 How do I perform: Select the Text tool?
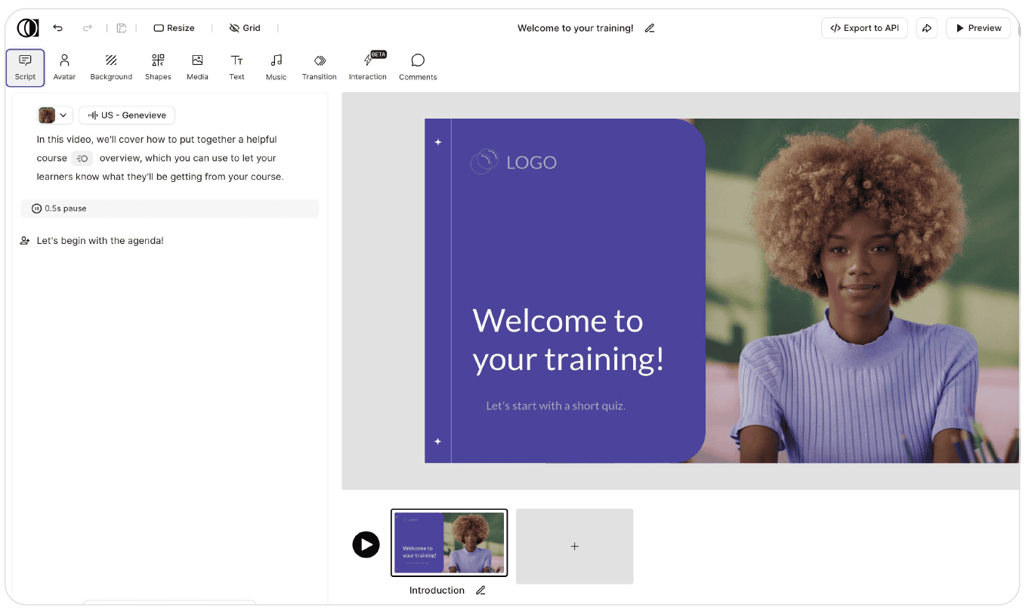tap(236, 67)
